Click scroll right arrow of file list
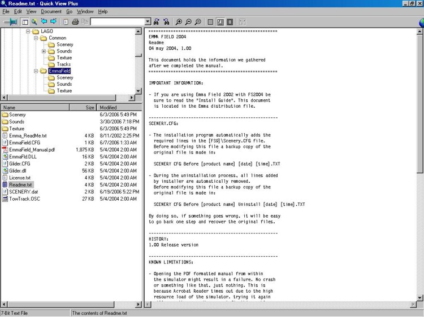The image size is (424, 317). 139,305
